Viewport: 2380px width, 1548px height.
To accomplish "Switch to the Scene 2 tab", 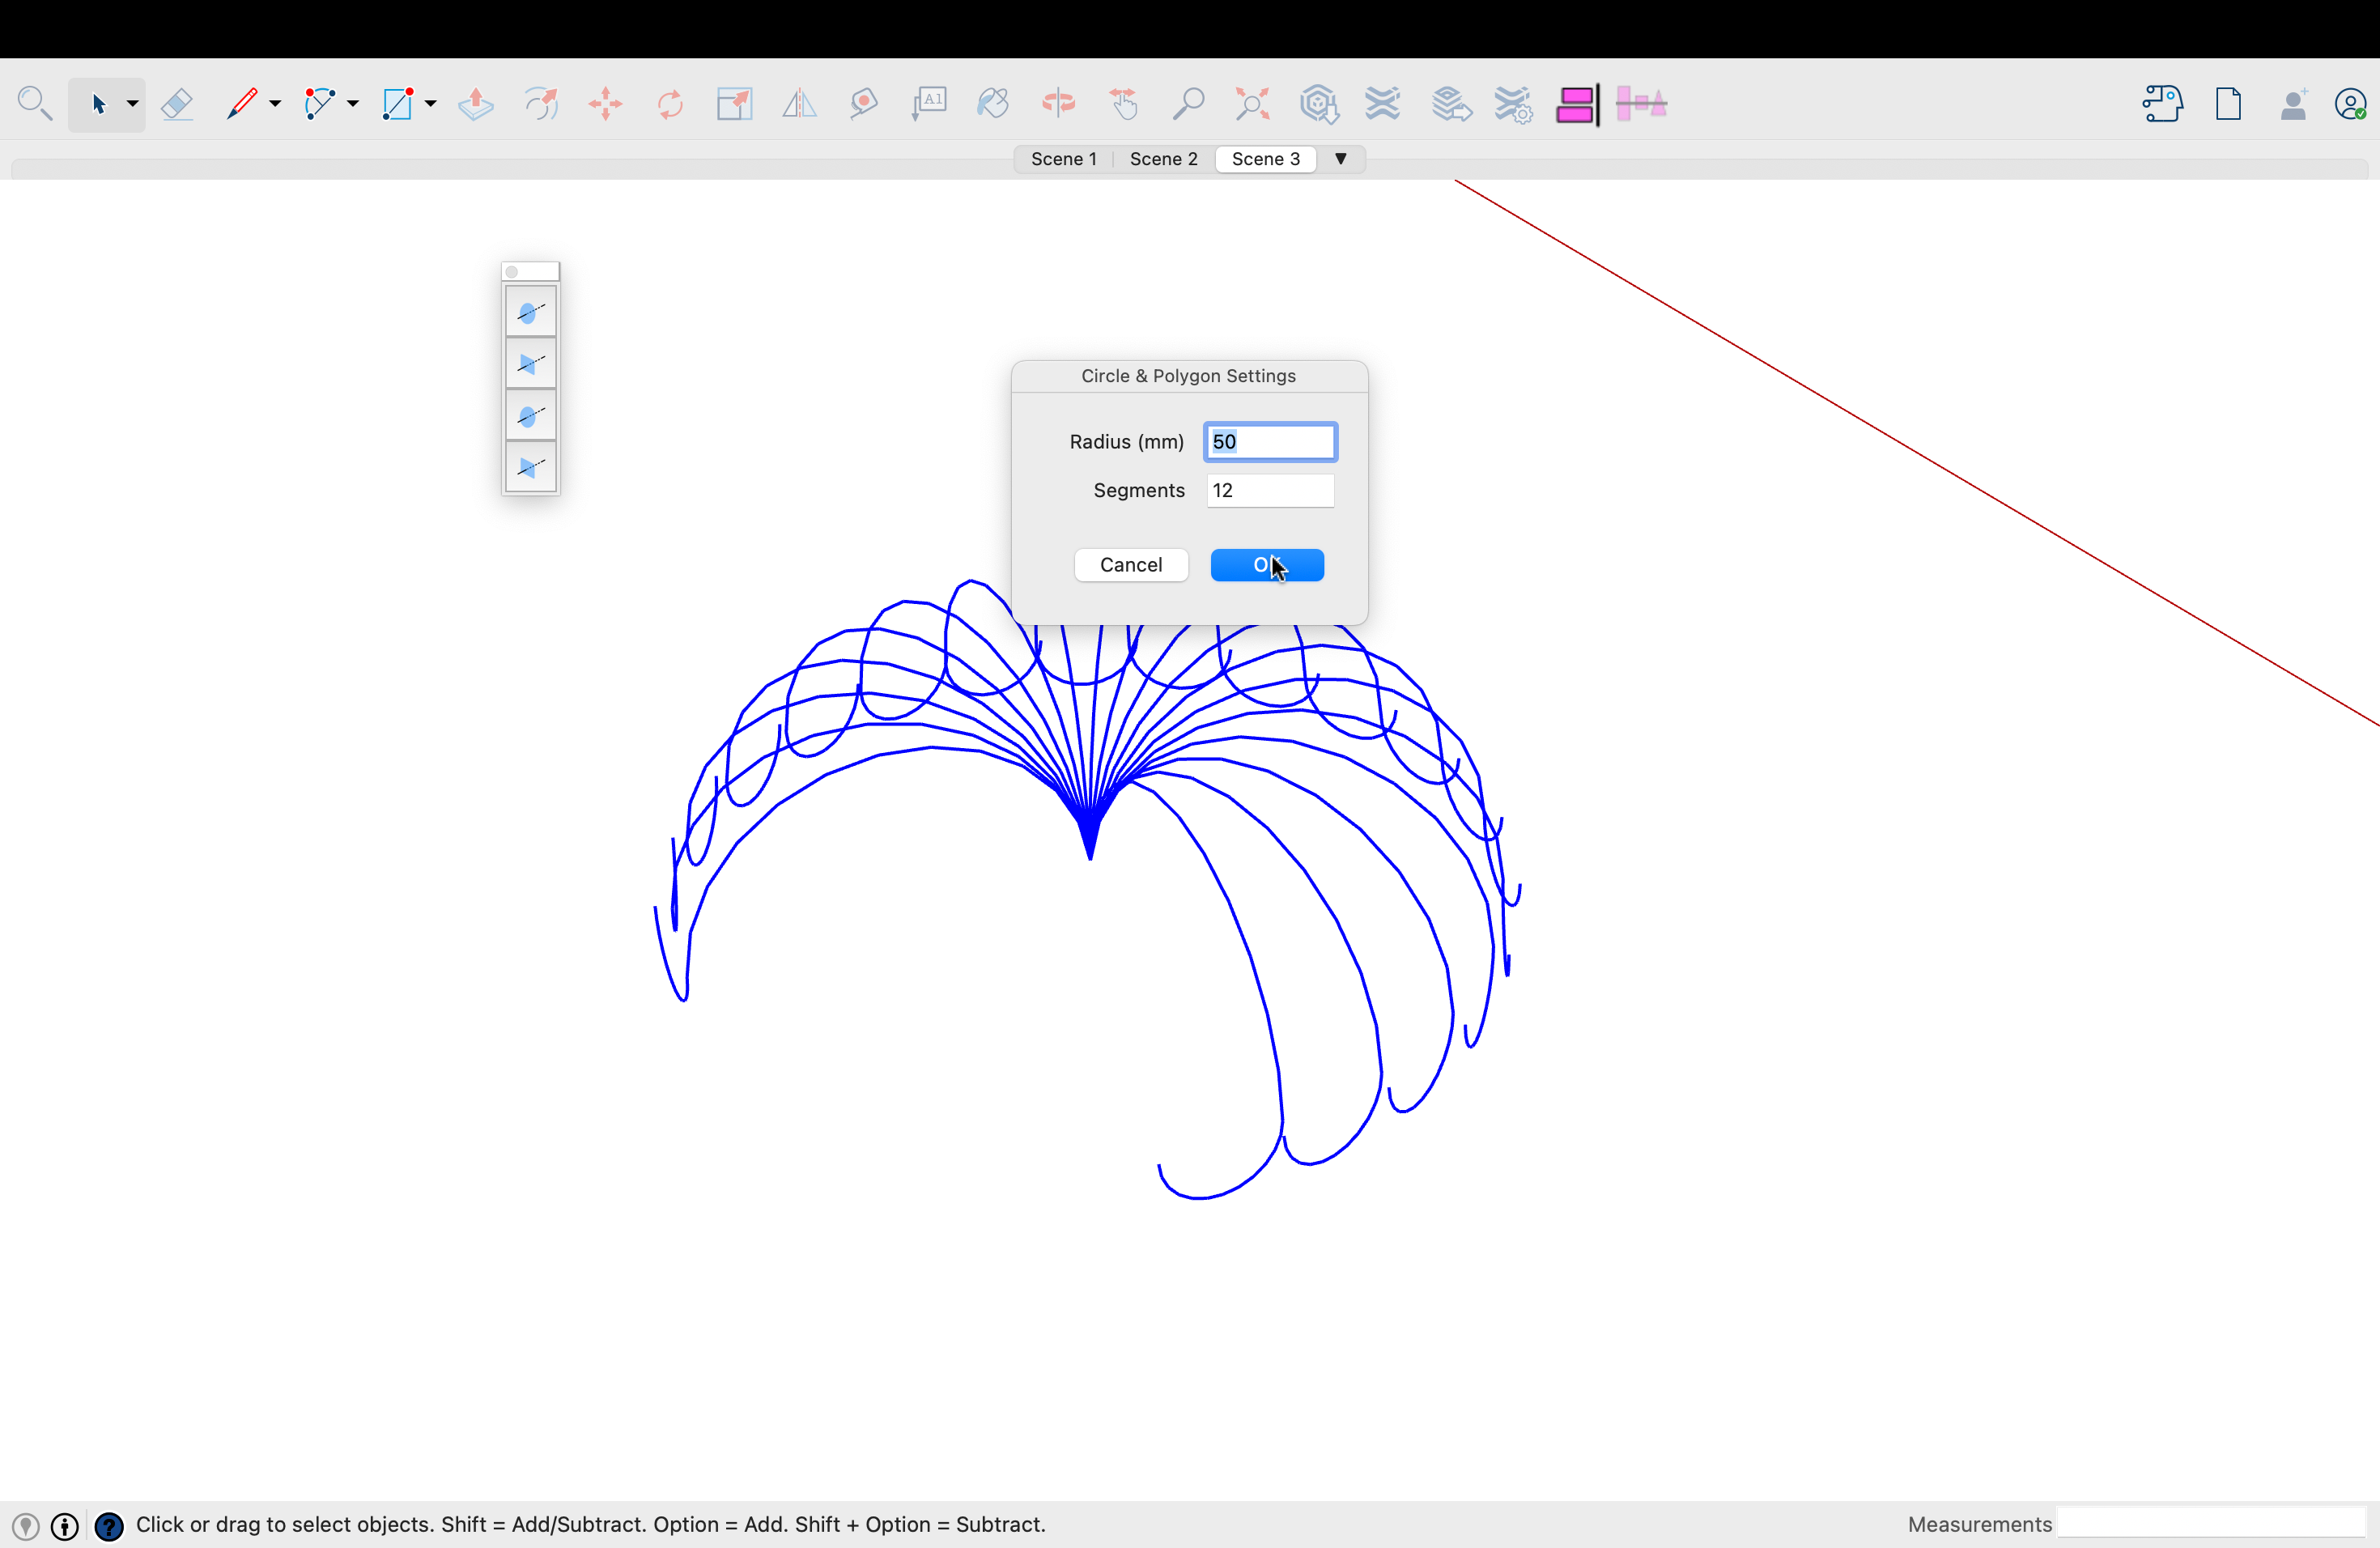I will tap(1163, 159).
